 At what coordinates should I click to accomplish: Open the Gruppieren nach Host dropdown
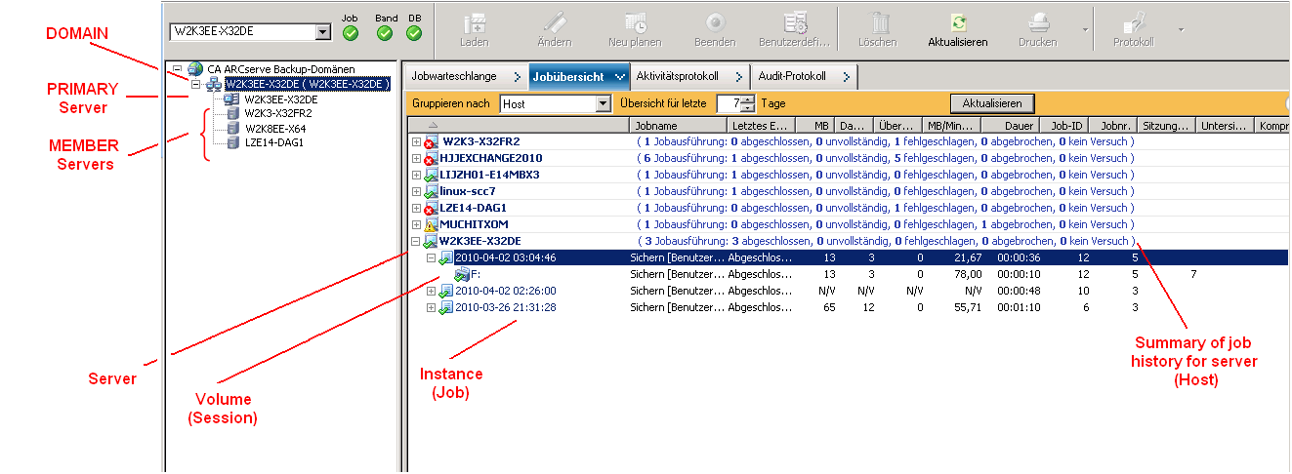[x=603, y=103]
